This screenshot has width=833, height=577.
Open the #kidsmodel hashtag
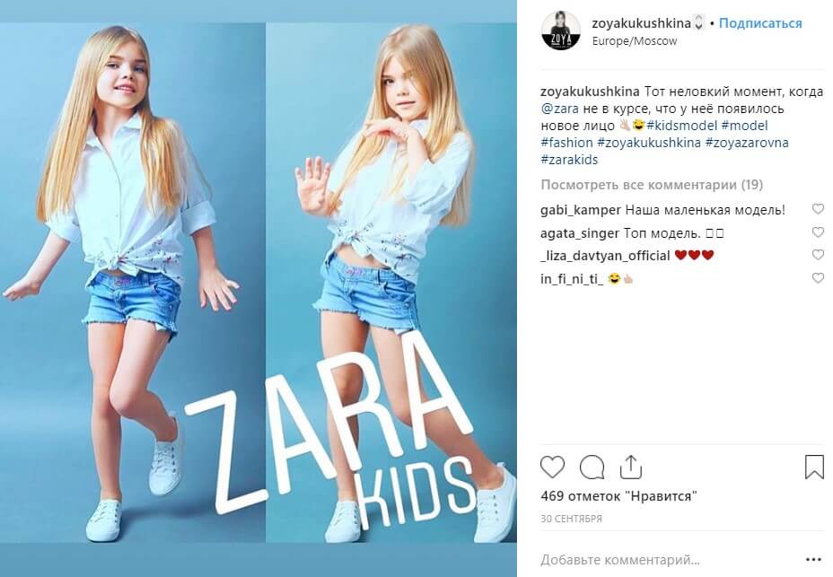tap(681, 126)
